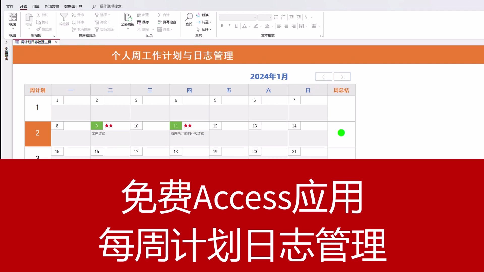Select day 9 green date box
The image size is (484, 272).
pos(97,126)
